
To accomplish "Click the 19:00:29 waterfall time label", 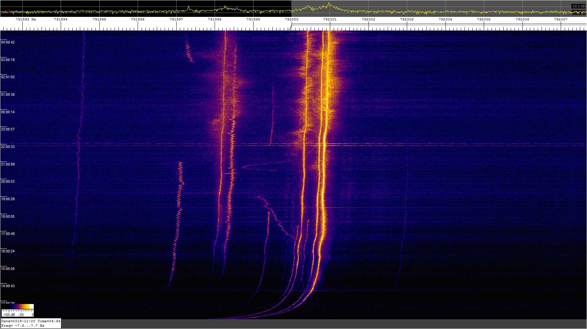I will [x=8, y=199].
